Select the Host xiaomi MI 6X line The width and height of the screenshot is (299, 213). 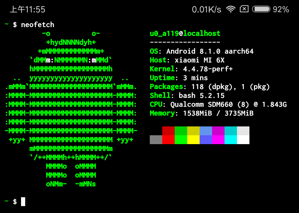(x=187, y=60)
